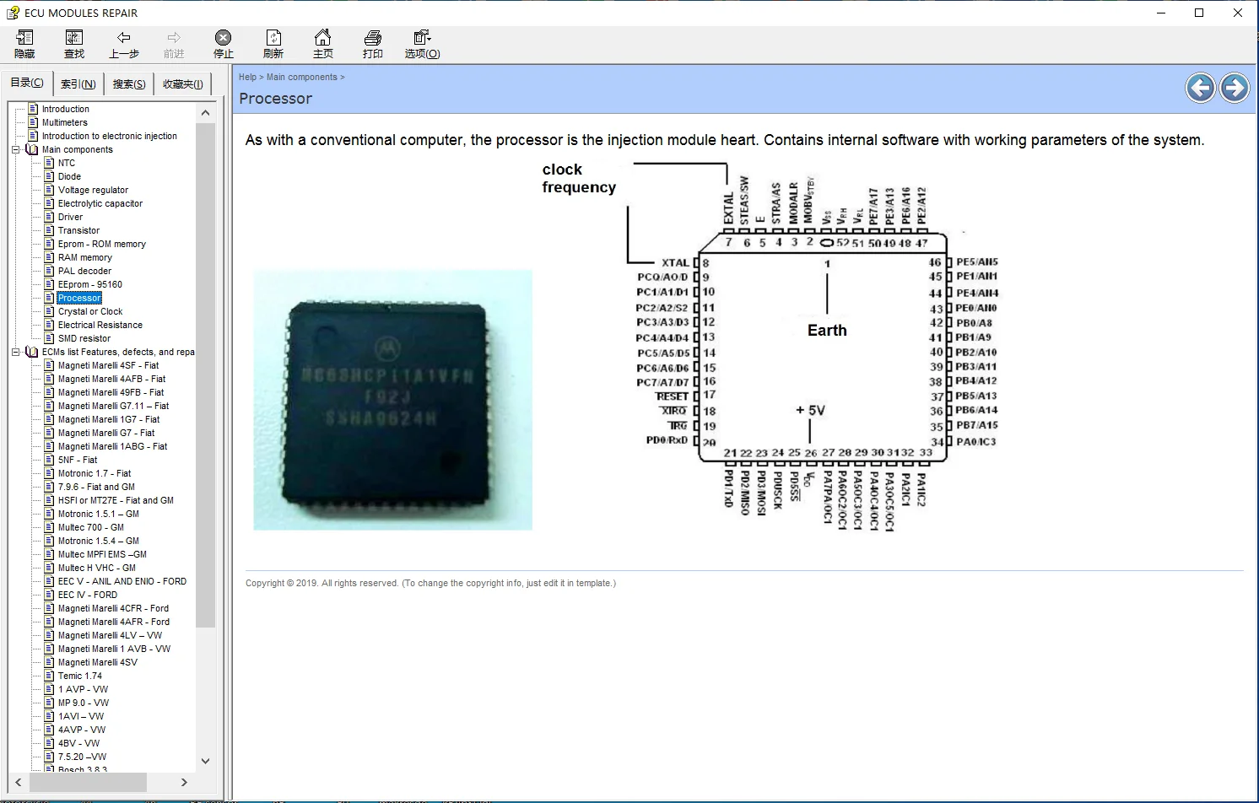Click the book icon beside Main components
The image size is (1259, 803).
tap(32, 149)
